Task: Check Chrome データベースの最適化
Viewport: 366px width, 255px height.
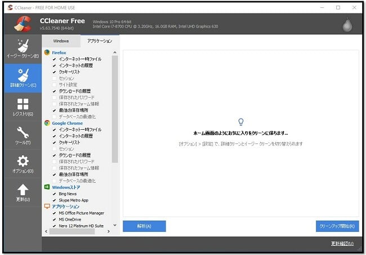Action: pyautogui.click(x=54, y=181)
